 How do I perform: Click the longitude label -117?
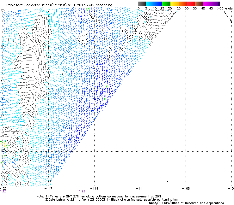coord(48,189)
